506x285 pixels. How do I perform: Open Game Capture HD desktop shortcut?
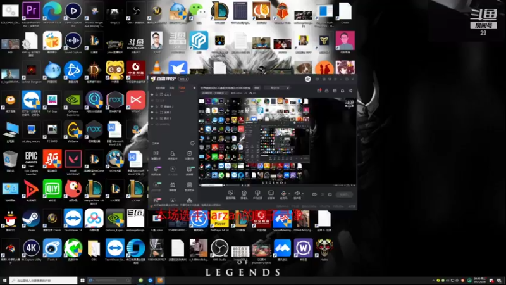click(73, 14)
